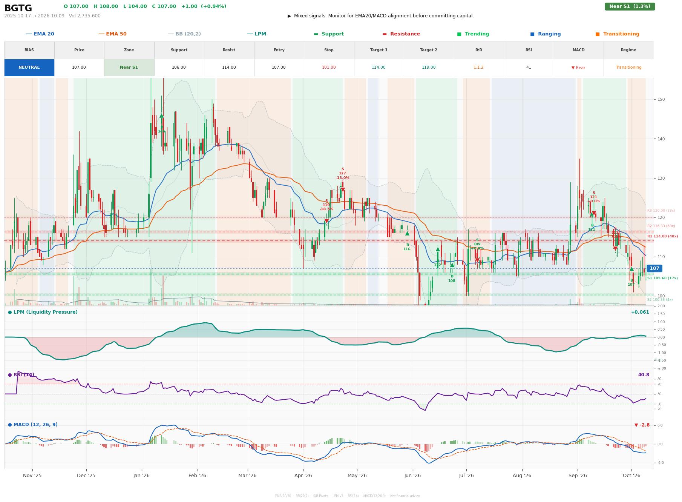Click the BGTG ticker symbol
Image resolution: width=682 pixels, height=502 pixels.
18,8
